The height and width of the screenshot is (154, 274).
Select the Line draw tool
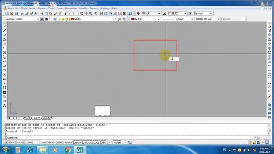click(x=4, y=26)
